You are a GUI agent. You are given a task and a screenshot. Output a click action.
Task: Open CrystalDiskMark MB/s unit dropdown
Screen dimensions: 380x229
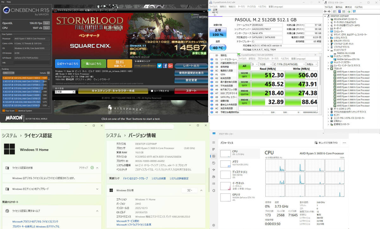(312, 64)
